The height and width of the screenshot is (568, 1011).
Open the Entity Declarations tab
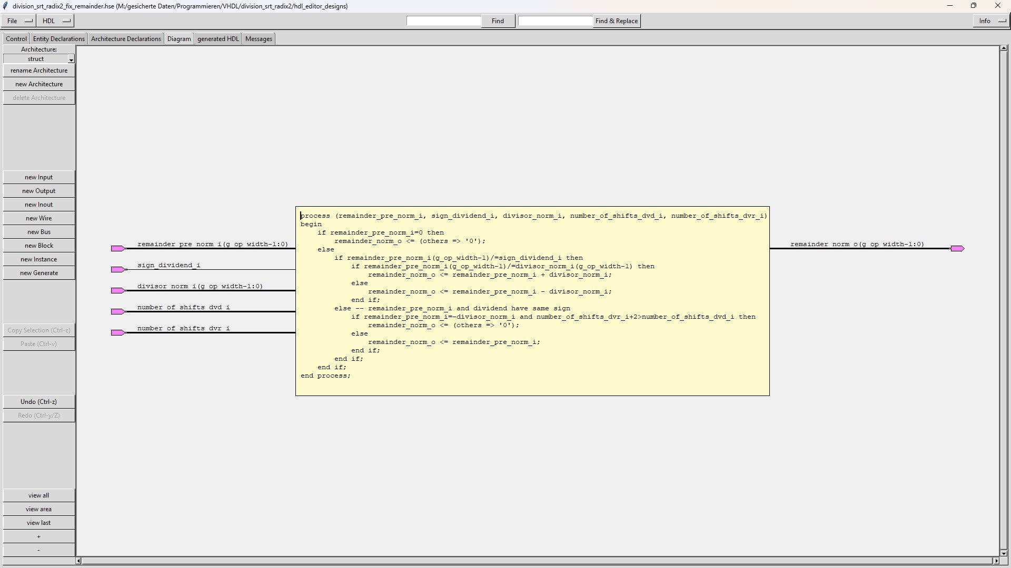59,39
